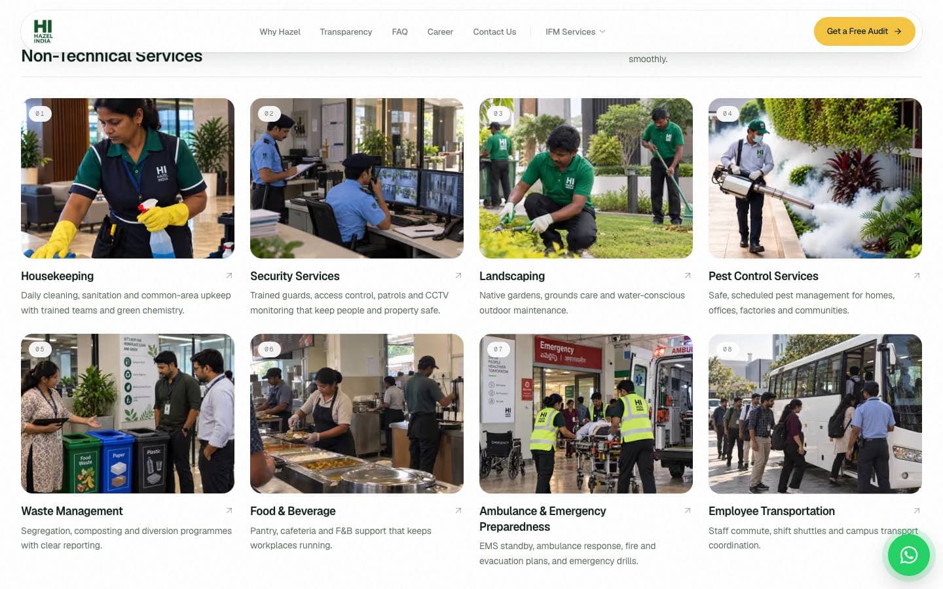Click the Waste Management recycling bins photo
The image size is (943, 589).
click(x=128, y=414)
